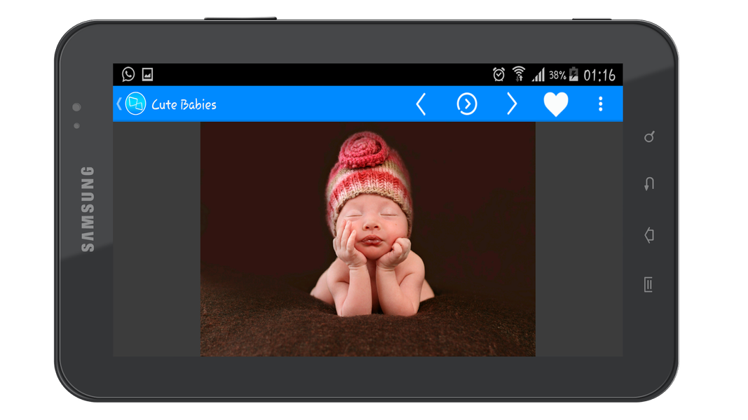Tap the Cute Babies title text

[x=184, y=105]
